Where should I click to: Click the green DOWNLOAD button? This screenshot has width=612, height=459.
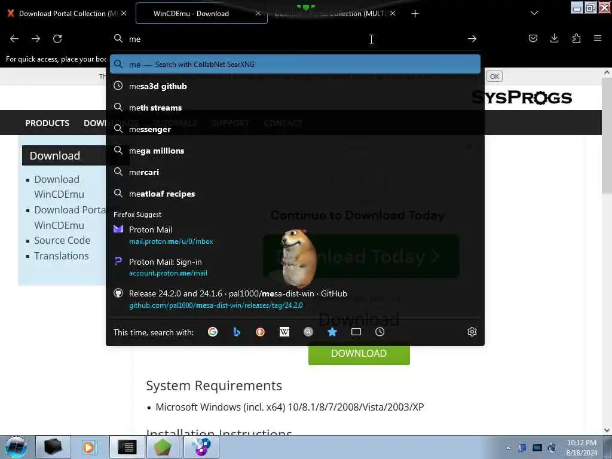click(x=359, y=354)
